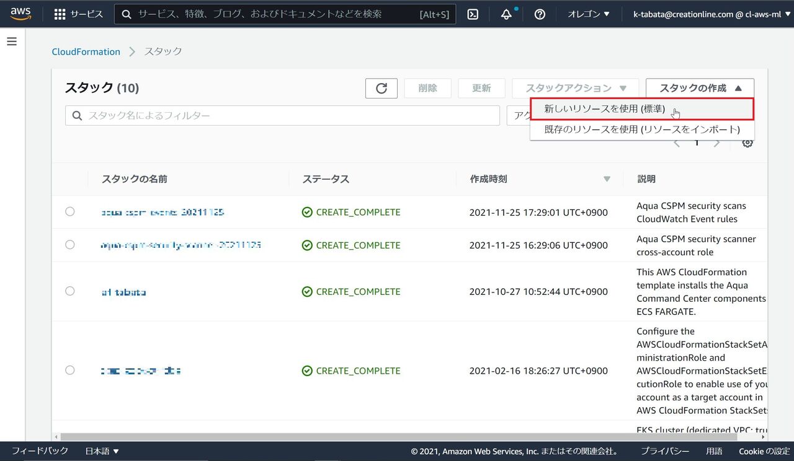Open the プライバシー footer link

click(x=665, y=451)
